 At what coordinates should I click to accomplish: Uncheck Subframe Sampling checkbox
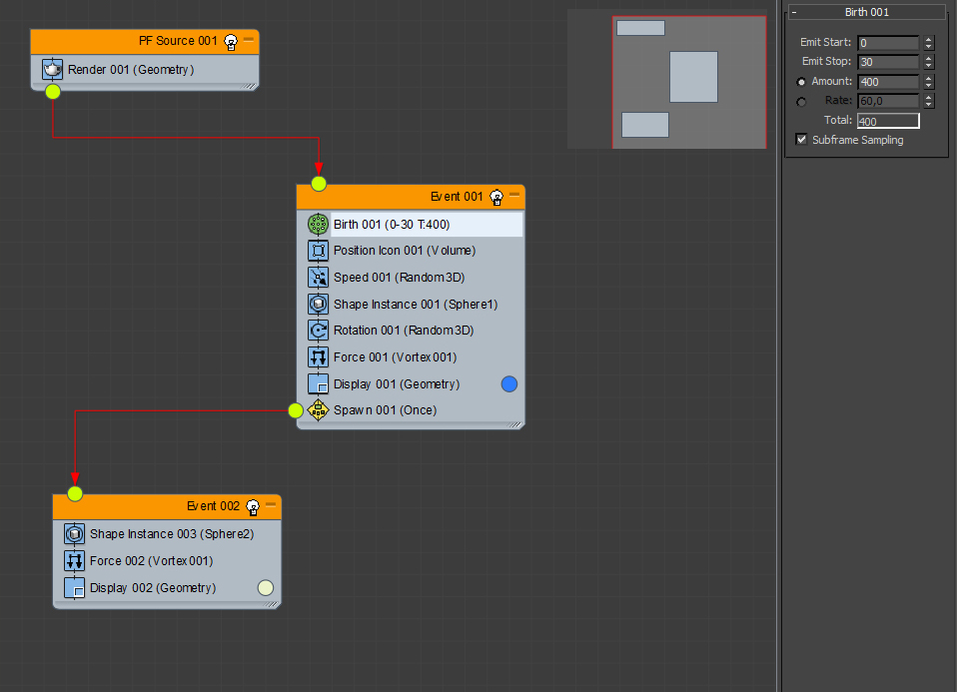[801, 139]
